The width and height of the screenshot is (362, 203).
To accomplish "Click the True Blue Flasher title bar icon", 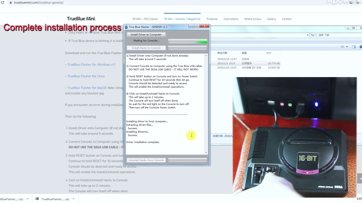I will pyautogui.click(x=126, y=27).
